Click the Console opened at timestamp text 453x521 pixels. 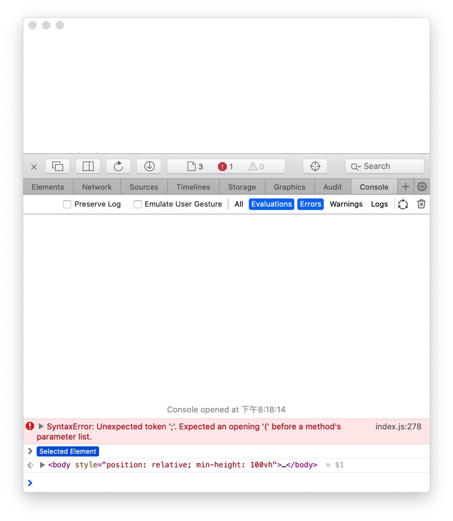pyautogui.click(x=226, y=410)
